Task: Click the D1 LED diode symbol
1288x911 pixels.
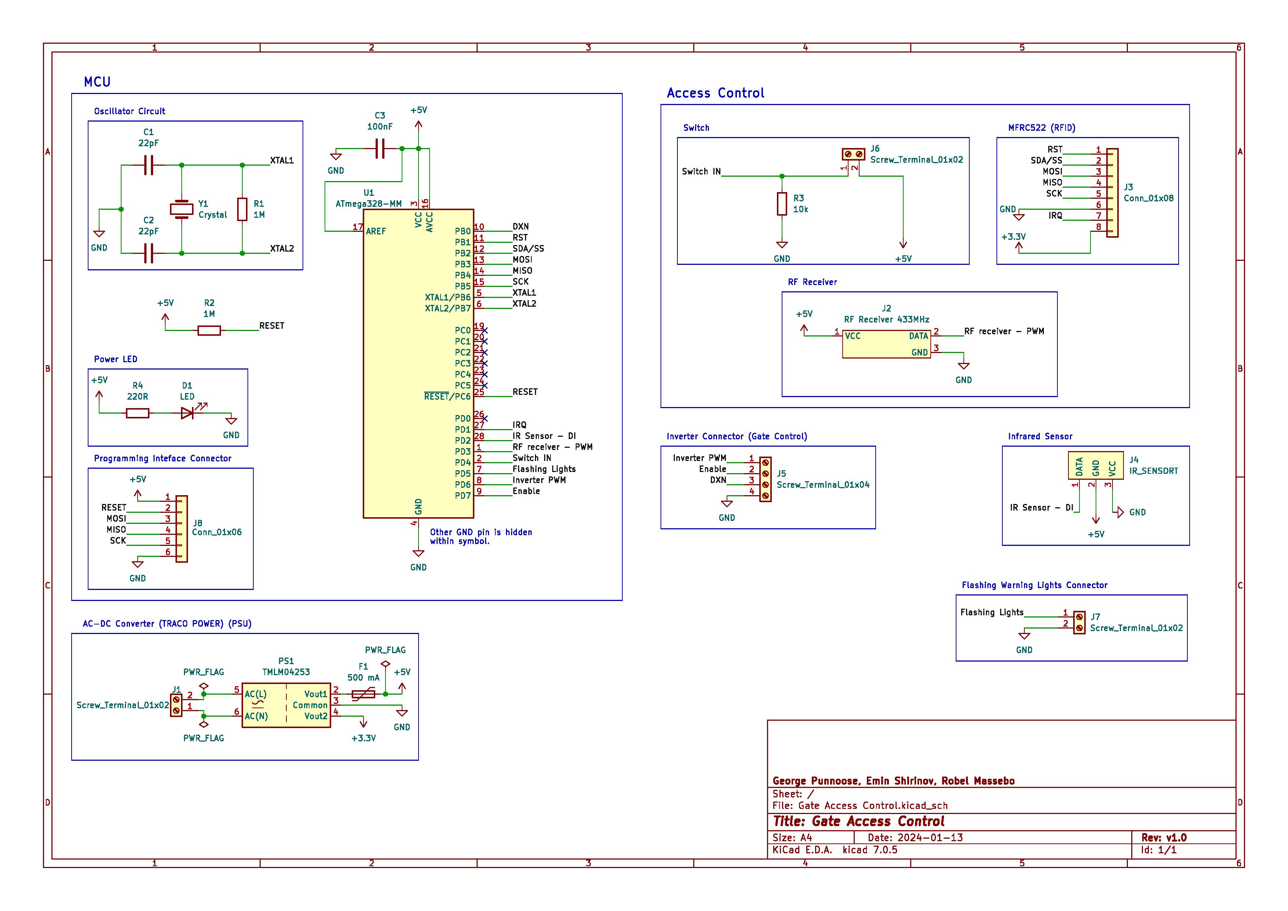Action: click(188, 413)
